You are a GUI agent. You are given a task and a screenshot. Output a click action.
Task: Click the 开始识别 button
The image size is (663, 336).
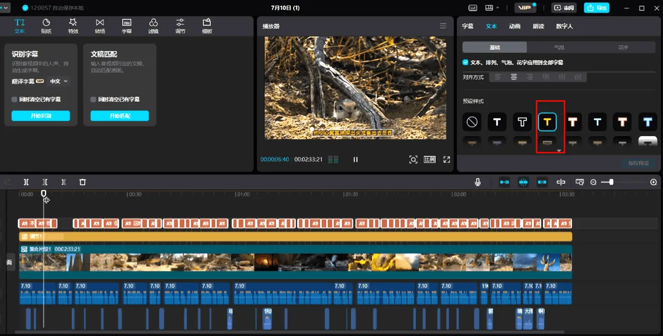pyautogui.click(x=40, y=115)
